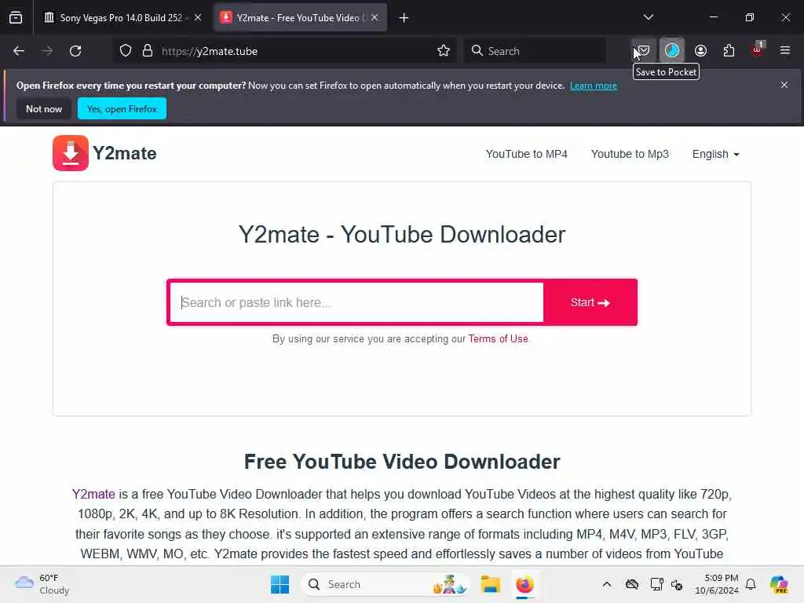Click the site padlock icon
The image size is (804, 603).
(x=148, y=51)
